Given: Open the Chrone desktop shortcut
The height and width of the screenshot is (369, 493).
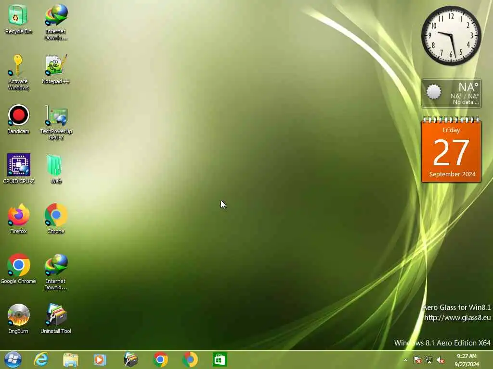Looking at the screenshot, I should [56, 219].
